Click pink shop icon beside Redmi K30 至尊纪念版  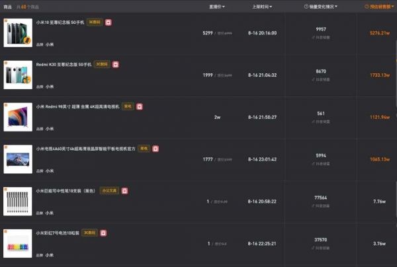tap(116, 65)
